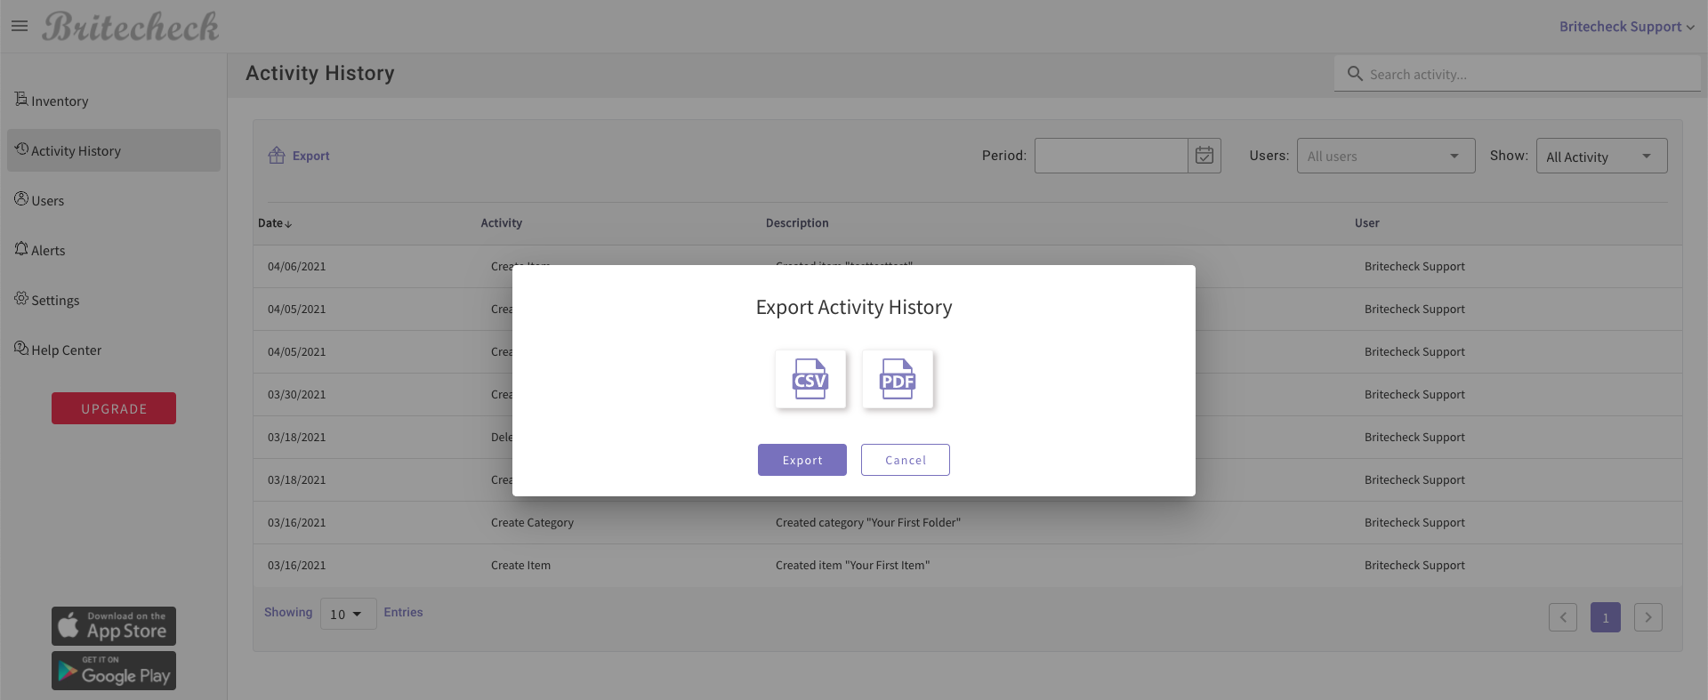Select the PDF export format icon
Viewport: 1708px width, 700px height.
[x=898, y=379]
